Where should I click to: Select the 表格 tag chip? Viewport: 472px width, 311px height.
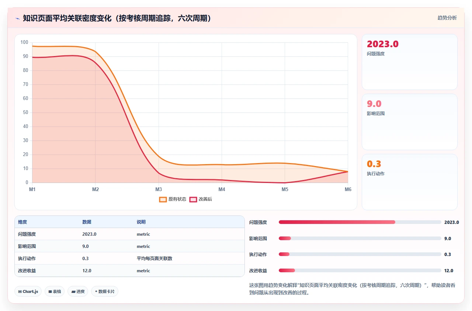pyautogui.click(x=55, y=291)
